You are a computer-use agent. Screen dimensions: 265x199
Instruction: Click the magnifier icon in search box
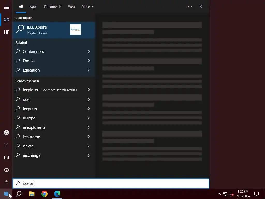pyautogui.click(x=18, y=183)
